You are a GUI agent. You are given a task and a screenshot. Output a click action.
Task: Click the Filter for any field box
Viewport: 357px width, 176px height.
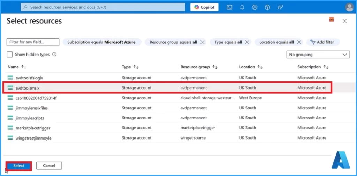click(33, 42)
